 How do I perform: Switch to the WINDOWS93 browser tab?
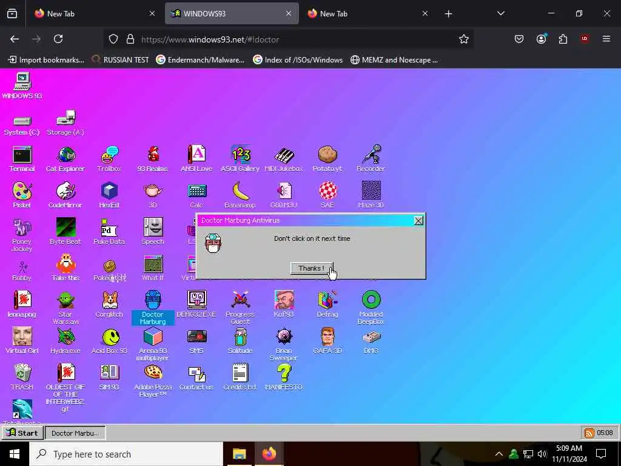click(x=232, y=13)
